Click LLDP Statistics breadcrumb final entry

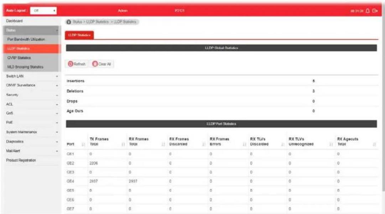(125, 22)
